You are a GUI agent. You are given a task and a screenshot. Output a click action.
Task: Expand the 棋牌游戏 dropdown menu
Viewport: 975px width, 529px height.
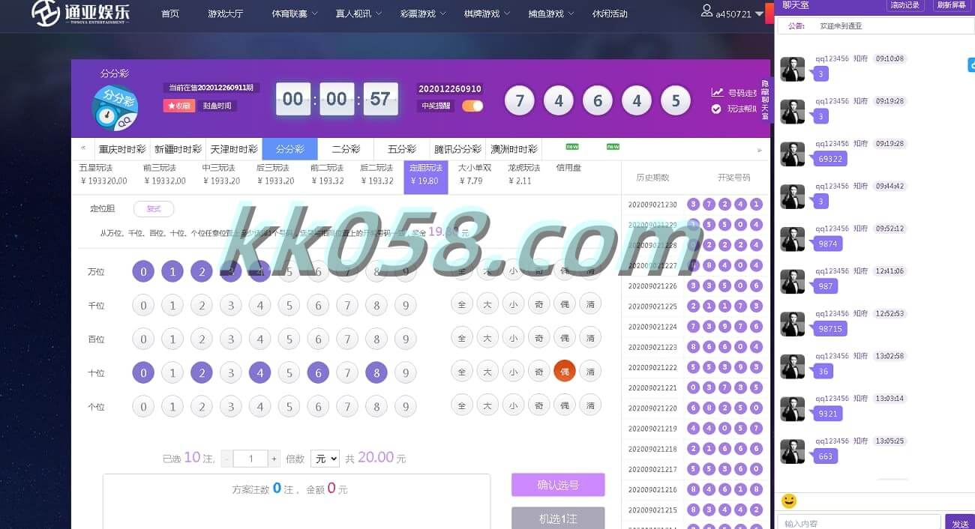[x=487, y=13]
